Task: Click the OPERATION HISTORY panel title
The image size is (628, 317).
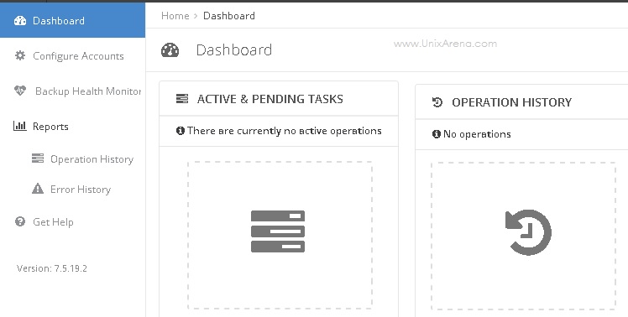Action: coord(512,102)
